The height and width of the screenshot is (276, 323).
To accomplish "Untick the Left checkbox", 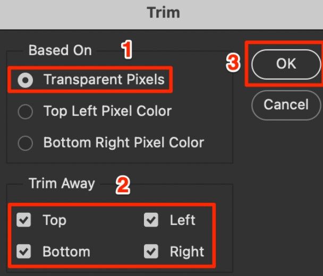I will pos(151,220).
